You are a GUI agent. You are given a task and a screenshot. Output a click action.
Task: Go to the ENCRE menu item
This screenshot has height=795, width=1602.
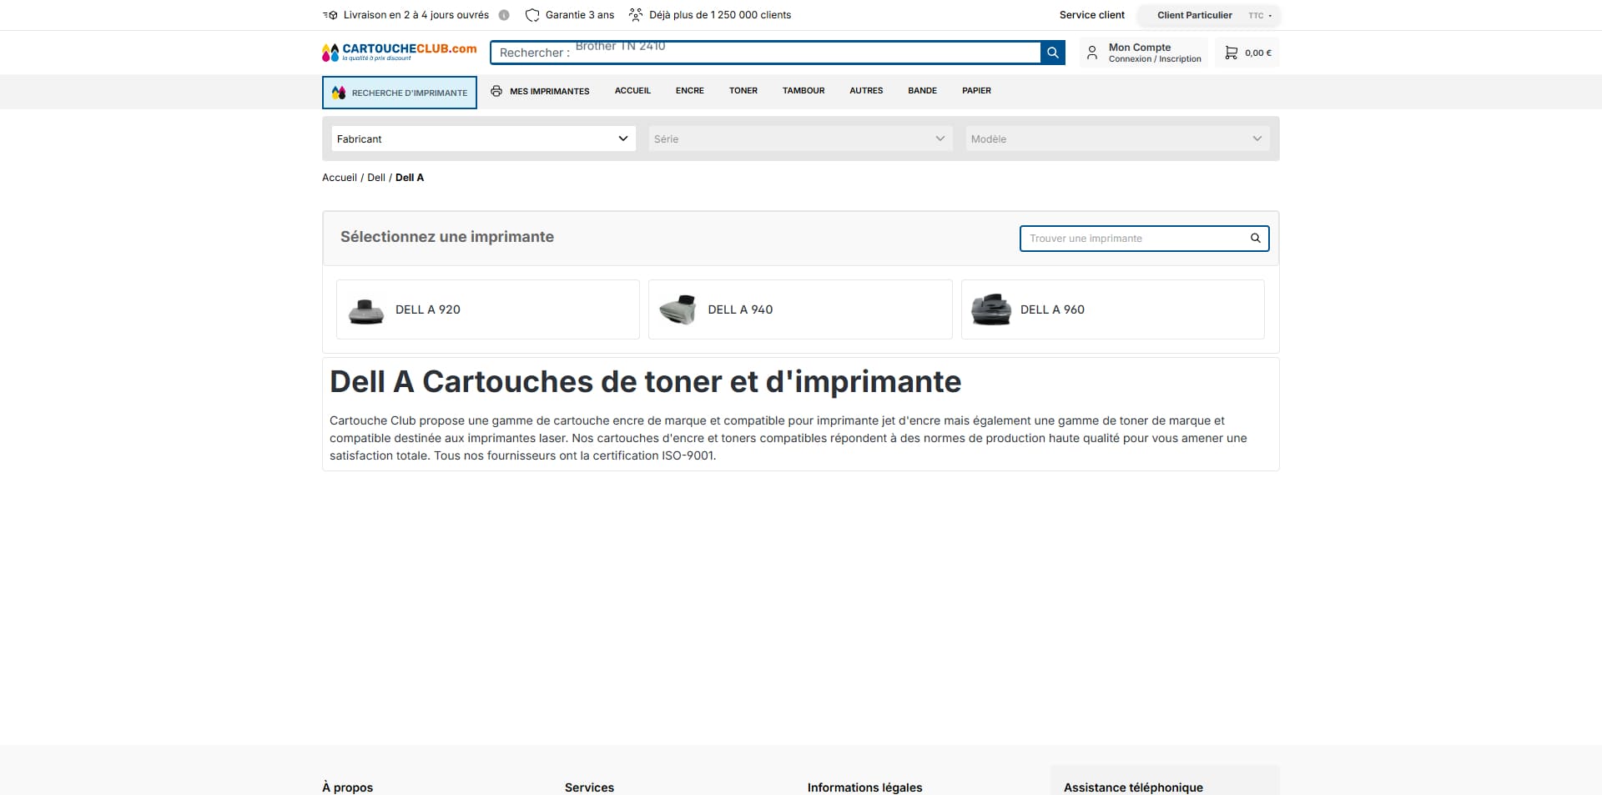(690, 91)
